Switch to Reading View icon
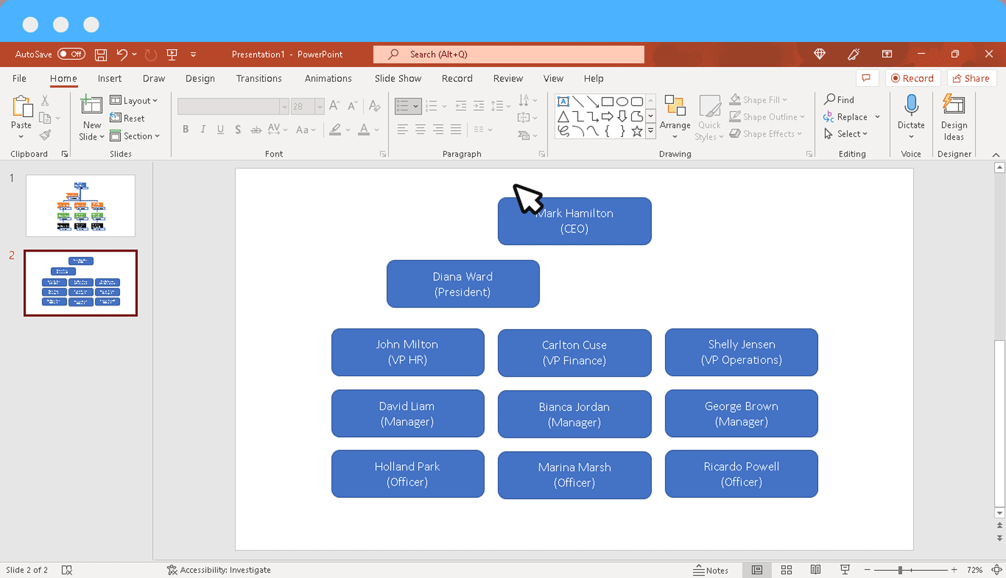This screenshot has width=1006, height=578. pos(815,570)
